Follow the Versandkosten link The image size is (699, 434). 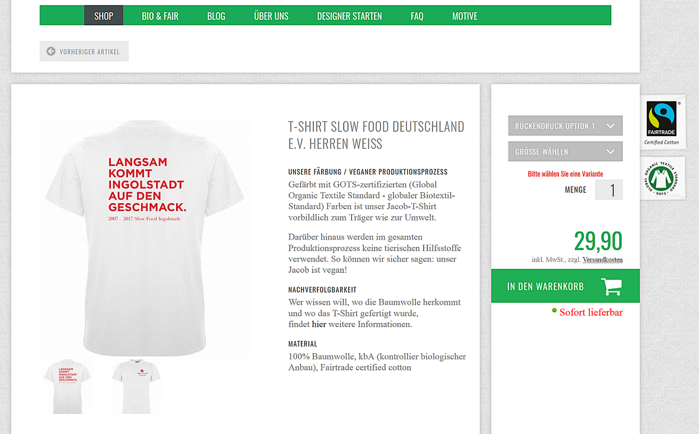coord(603,260)
